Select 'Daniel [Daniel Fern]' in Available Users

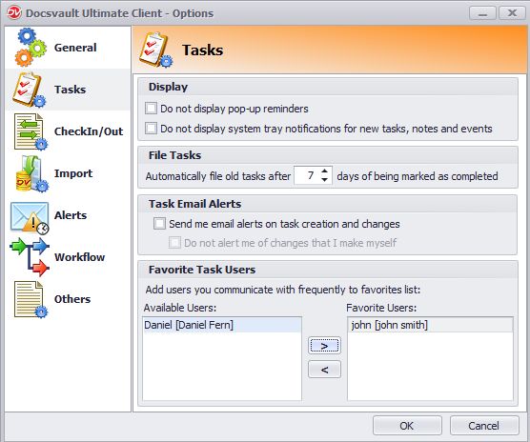tap(222, 325)
